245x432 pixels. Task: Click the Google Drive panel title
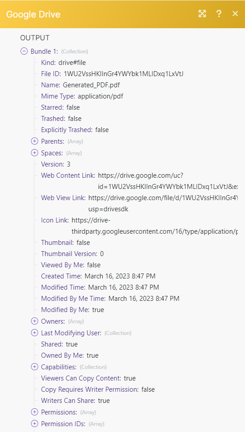(x=33, y=14)
